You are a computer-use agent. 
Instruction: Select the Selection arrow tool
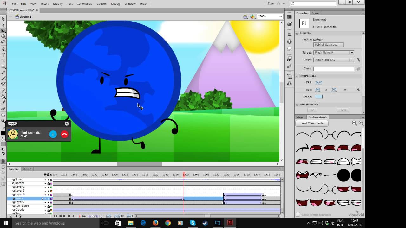tap(3, 19)
